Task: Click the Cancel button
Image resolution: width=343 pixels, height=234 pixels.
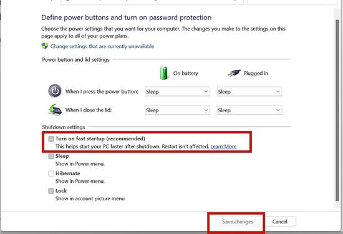Action: [279, 222]
